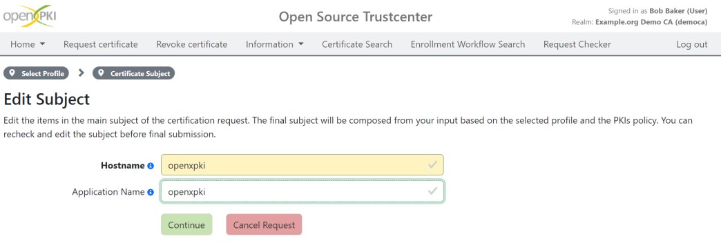Screen dimensions: 721x250
Task: Click the Application Name field checkmark
Action: (432, 191)
